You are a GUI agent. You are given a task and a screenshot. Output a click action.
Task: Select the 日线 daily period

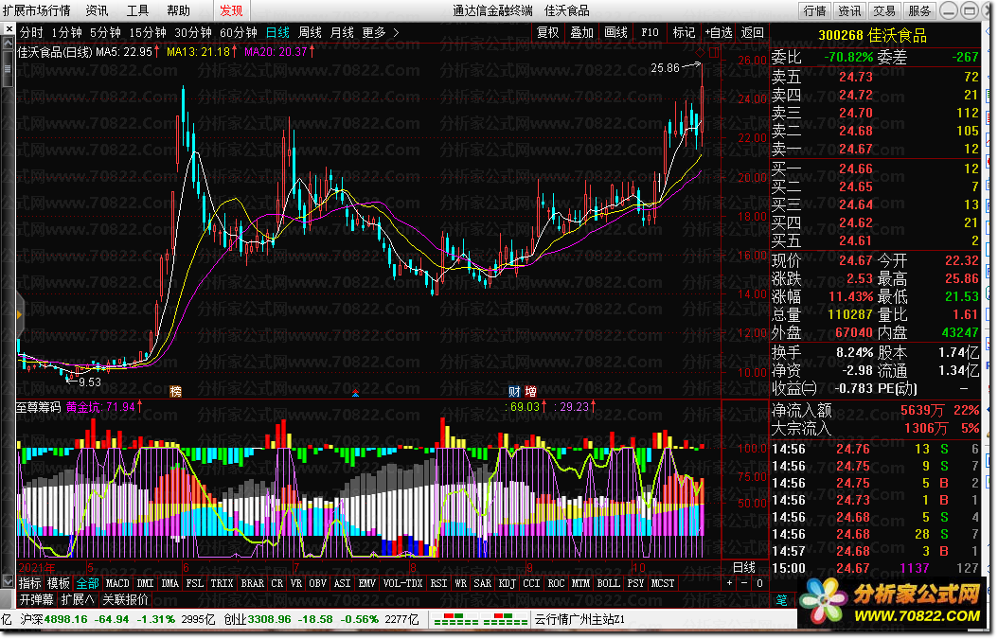[277, 32]
